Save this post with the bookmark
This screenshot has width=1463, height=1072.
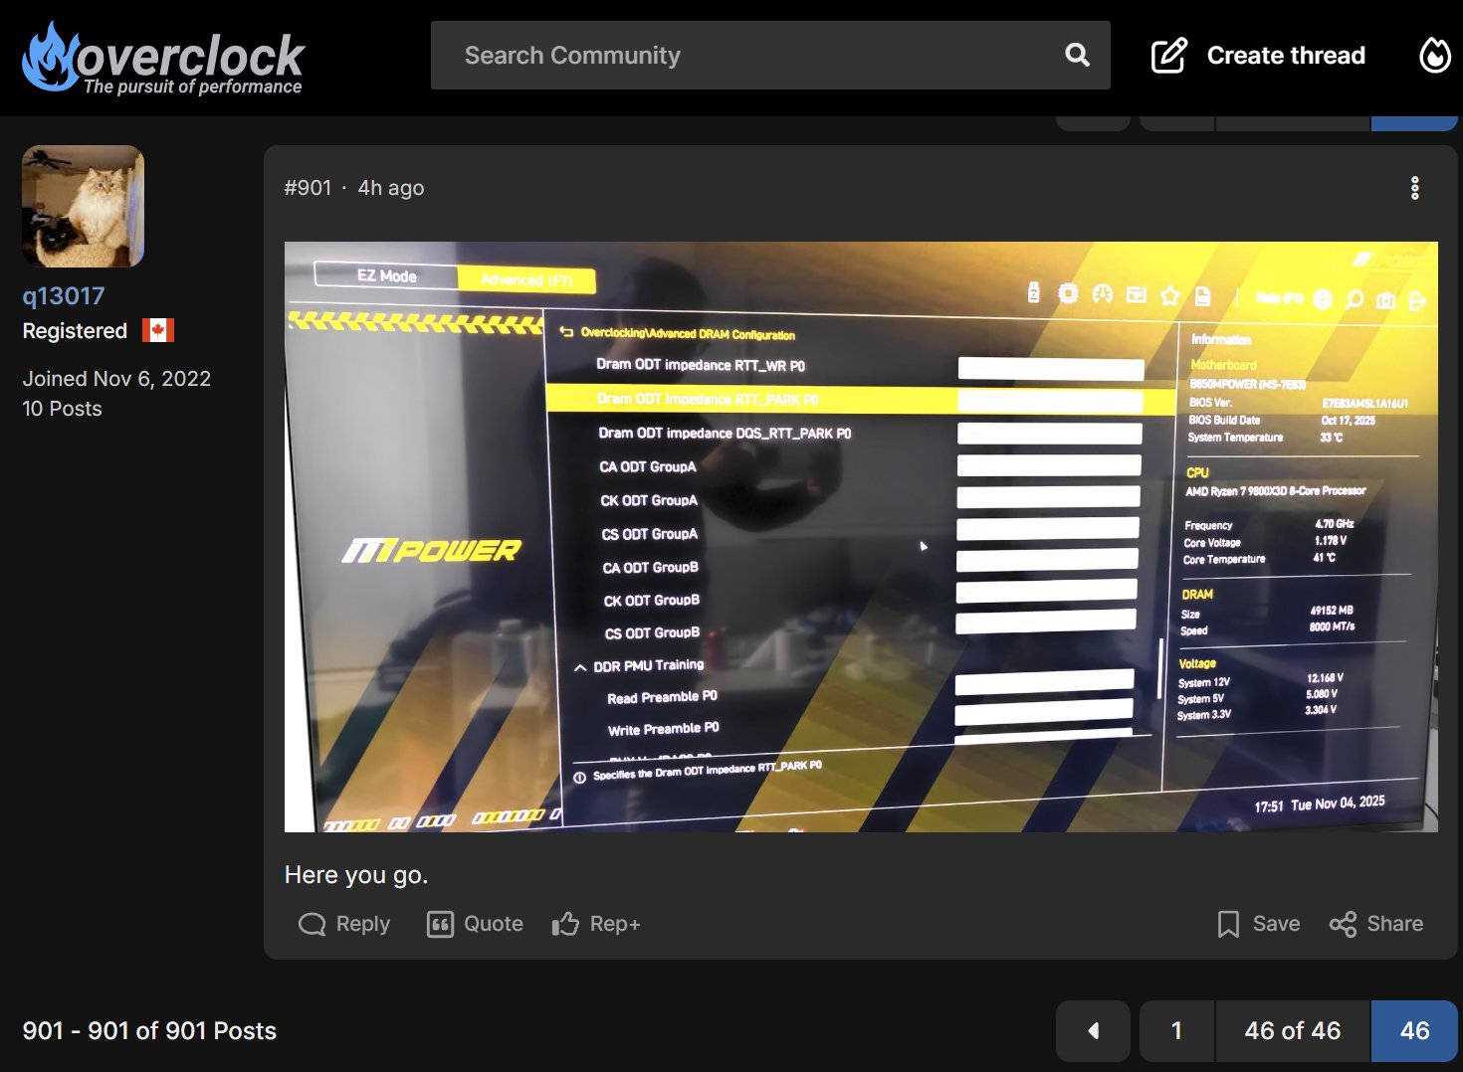pos(1258,924)
